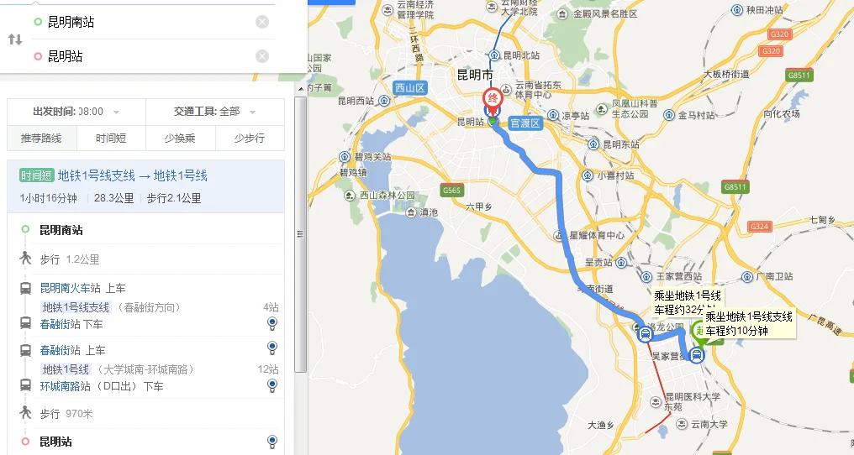Open the 环城南路站 station link
The image size is (854, 455).
tap(65, 386)
